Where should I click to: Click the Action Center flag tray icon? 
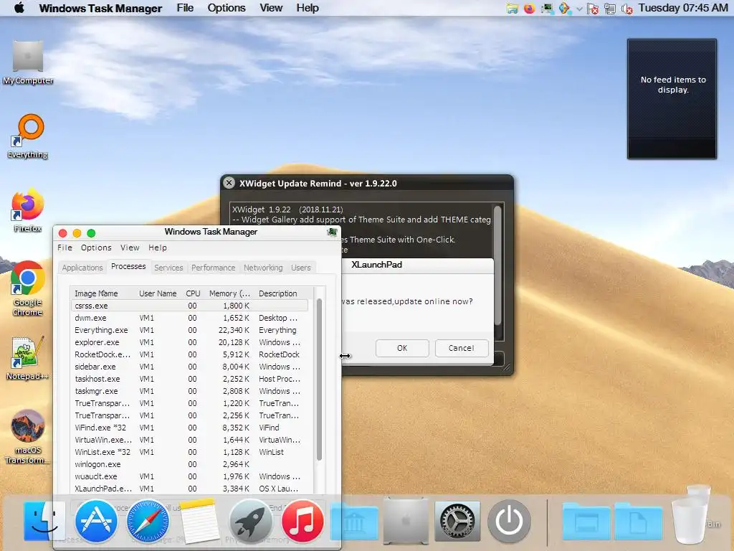pyautogui.click(x=593, y=9)
